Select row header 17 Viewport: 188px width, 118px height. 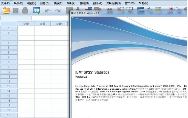tap(9, 105)
